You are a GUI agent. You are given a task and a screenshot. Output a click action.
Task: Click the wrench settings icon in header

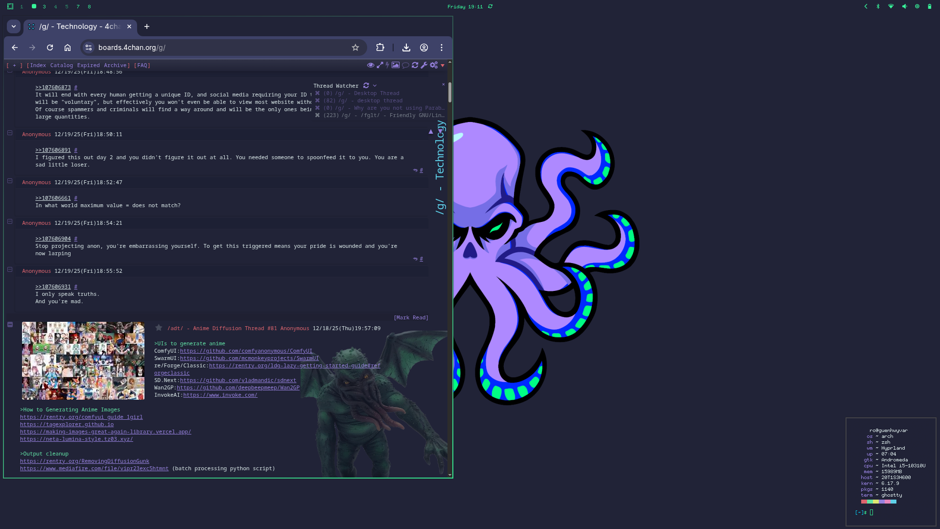coord(424,65)
